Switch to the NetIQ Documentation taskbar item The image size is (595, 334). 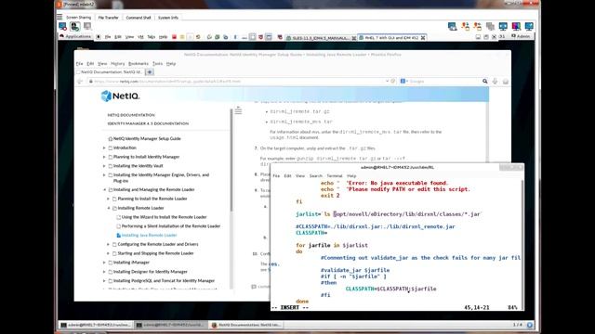246,325
